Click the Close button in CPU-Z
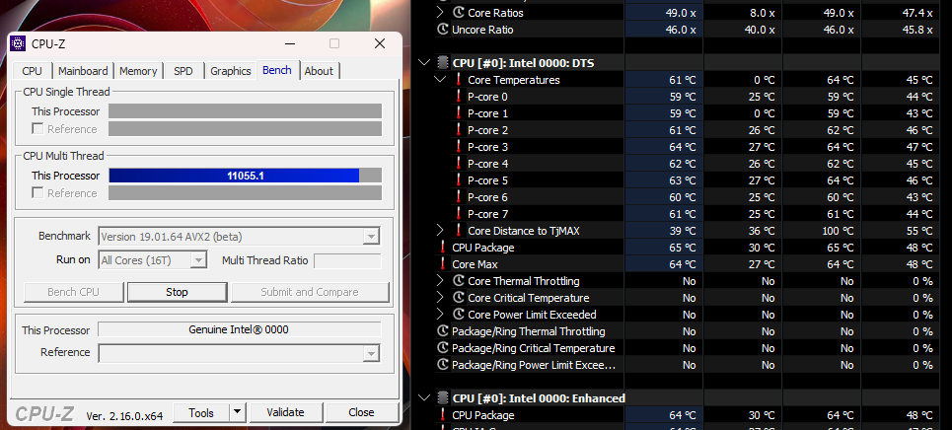The height and width of the screenshot is (430, 952). coord(361,413)
